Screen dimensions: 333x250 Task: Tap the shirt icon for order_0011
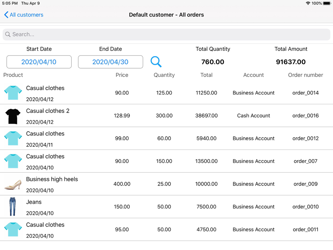tap(13, 229)
